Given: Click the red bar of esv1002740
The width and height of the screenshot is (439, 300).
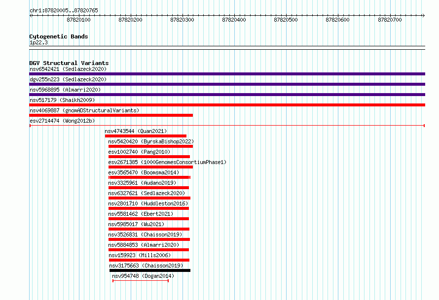Looking at the screenshot, I should coord(149,157).
